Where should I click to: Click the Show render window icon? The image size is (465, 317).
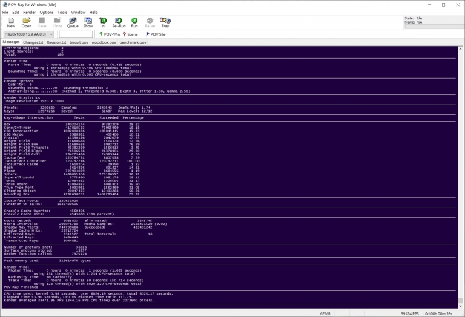(x=88, y=22)
